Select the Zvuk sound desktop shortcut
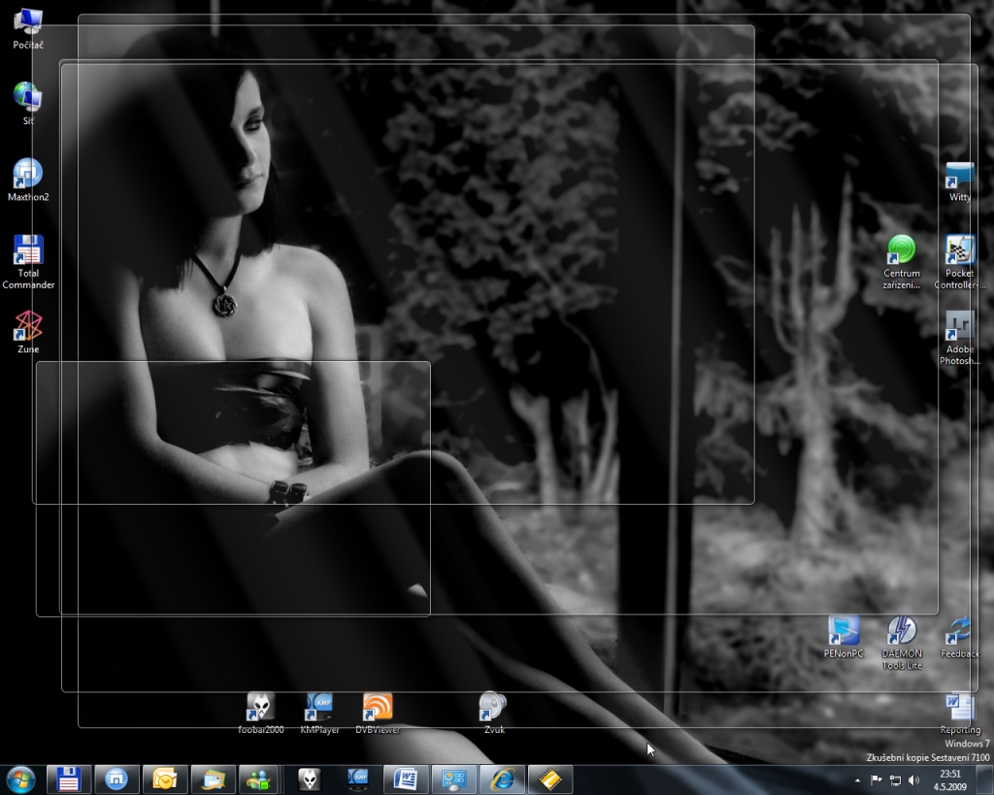This screenshot has width=994, height=795. click(494, 713)
